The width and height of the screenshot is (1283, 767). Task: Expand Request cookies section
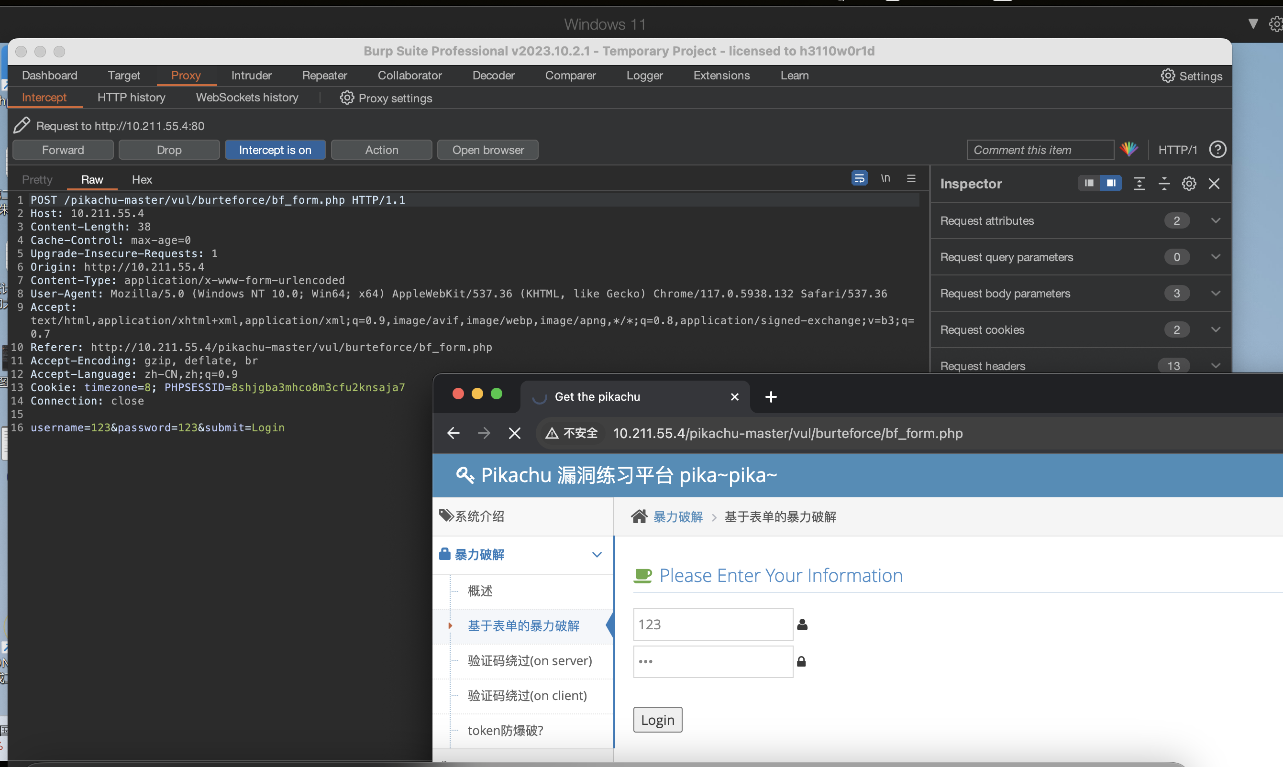[x=1216, y=330]
